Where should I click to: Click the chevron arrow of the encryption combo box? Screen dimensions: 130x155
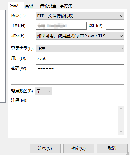click(121, 36)
